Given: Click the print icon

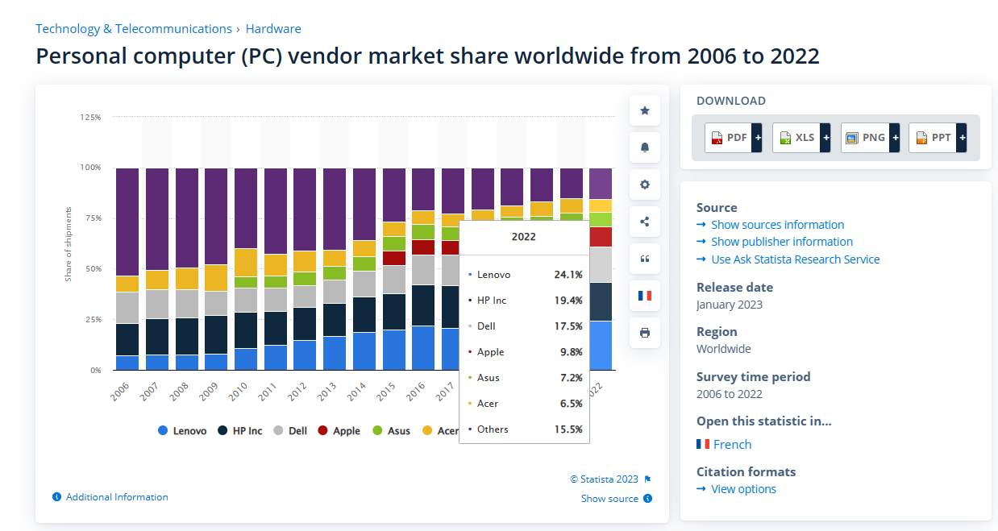Looking at the screenshot, I should point(644,333).
